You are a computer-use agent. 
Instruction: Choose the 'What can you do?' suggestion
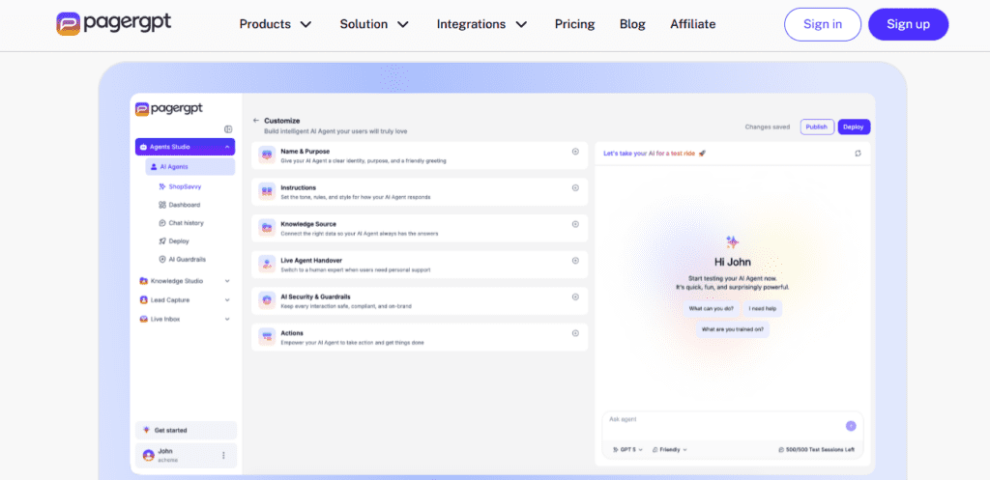(x=711, y=308)
